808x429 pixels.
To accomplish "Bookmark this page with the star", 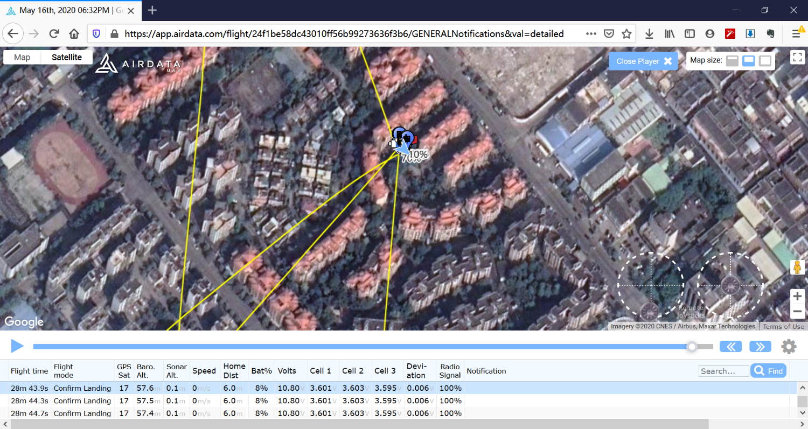I will [626, 33].
